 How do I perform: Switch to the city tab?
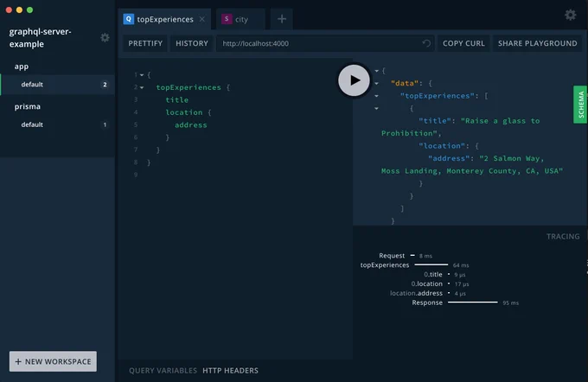click(x=241, y=20)
